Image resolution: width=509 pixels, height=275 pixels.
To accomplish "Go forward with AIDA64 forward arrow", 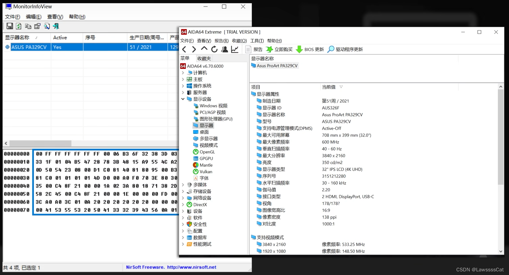I will tap(194, 49).
